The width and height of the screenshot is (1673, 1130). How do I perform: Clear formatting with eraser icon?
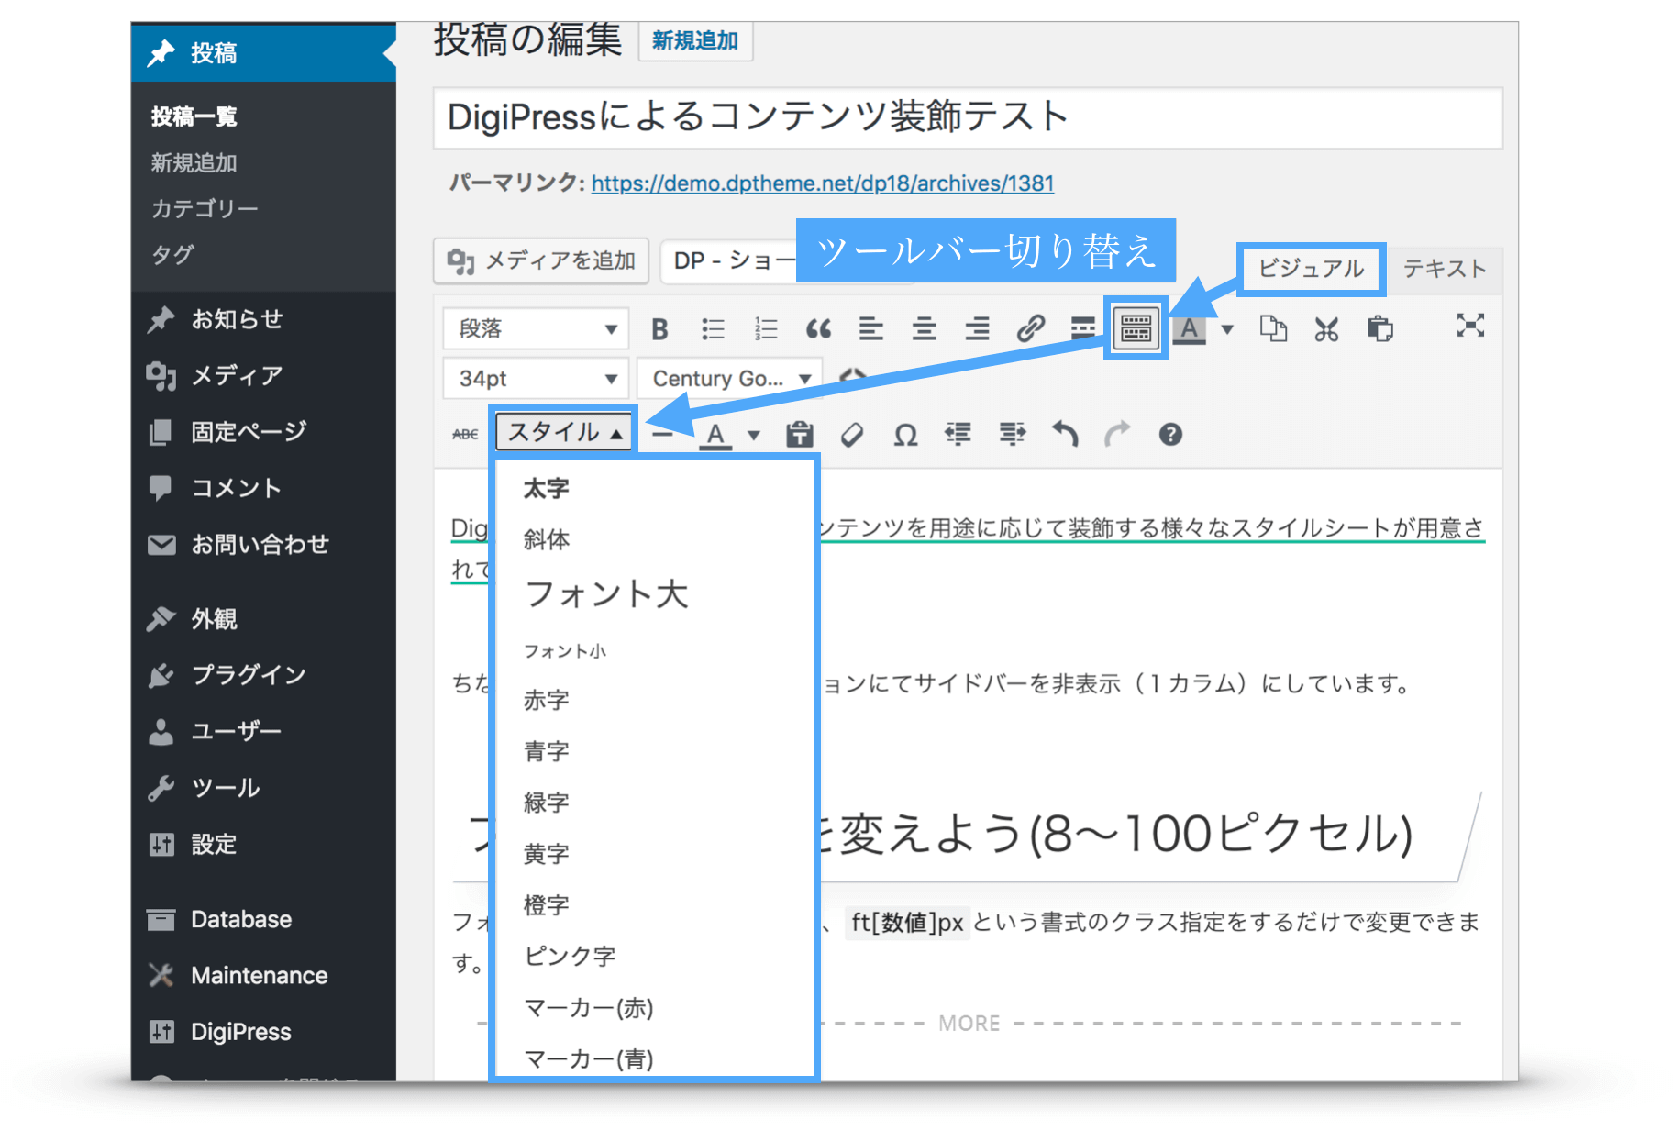(852, 434)
